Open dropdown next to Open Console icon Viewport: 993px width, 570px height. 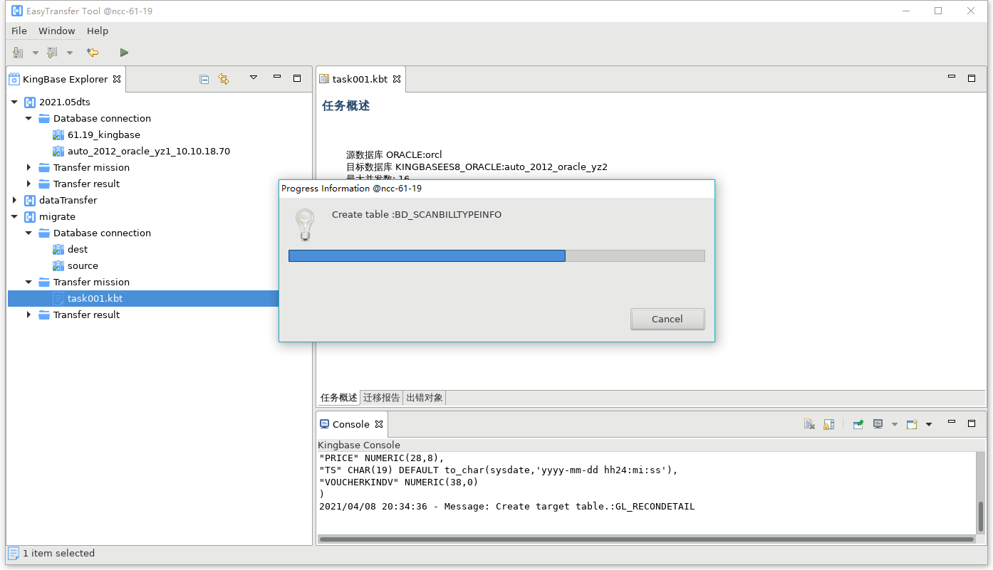(929, 425)
